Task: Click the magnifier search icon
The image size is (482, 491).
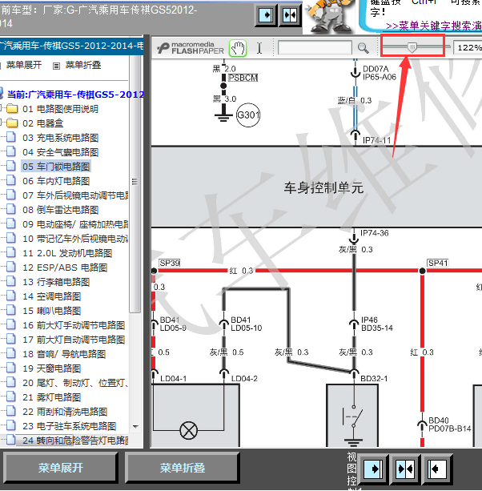Action: click(x=363, y=48)
